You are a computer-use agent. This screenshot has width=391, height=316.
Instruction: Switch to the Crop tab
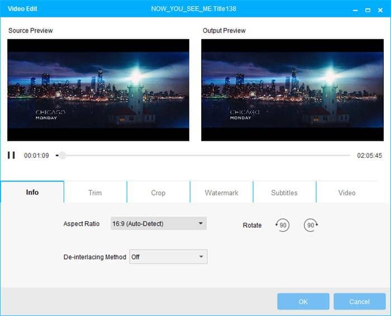[158, 193]
